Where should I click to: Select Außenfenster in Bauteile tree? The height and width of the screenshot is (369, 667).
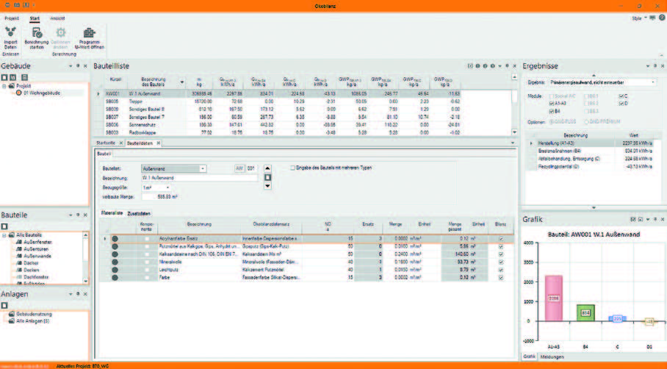tap(37, 242)
